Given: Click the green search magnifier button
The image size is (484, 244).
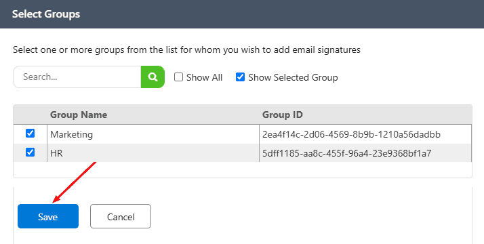Looking at the screenshot, I should click(x=153, y=77).
